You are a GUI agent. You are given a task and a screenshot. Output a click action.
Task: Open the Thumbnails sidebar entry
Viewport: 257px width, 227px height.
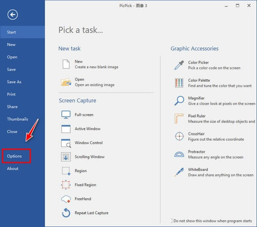click(18, 119)
